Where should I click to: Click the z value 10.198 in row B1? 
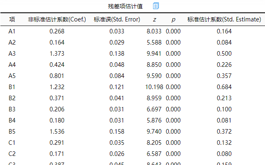[x=154, y=87]
